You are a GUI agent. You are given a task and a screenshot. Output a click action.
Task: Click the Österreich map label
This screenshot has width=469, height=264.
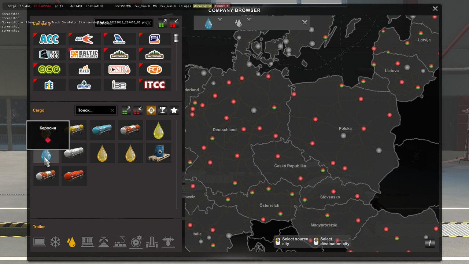(269, 205)
